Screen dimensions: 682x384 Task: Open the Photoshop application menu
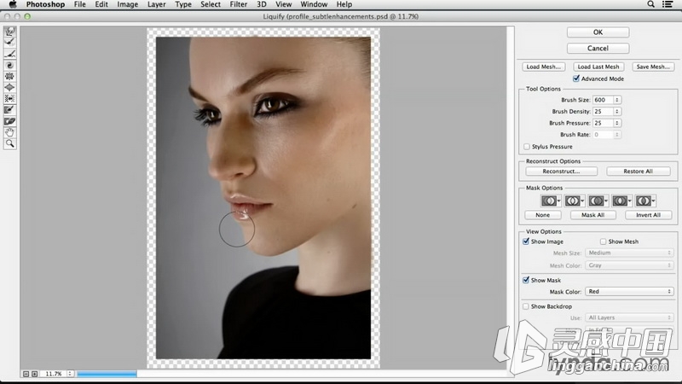(x=45, y=4)
